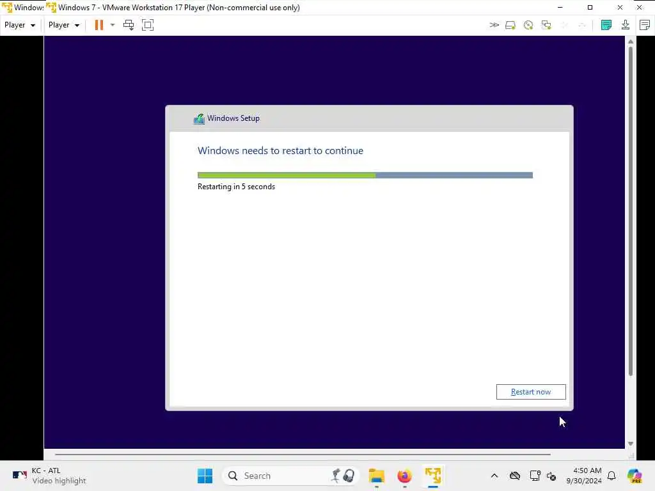
Task: Click the VM view vertical scrollbar thumb
Action: pyautogui.click(x=630, y=211)
